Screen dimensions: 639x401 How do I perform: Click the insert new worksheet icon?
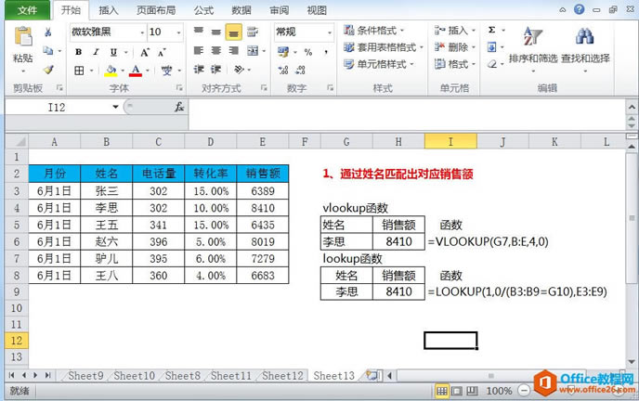[x=373, y=375]
